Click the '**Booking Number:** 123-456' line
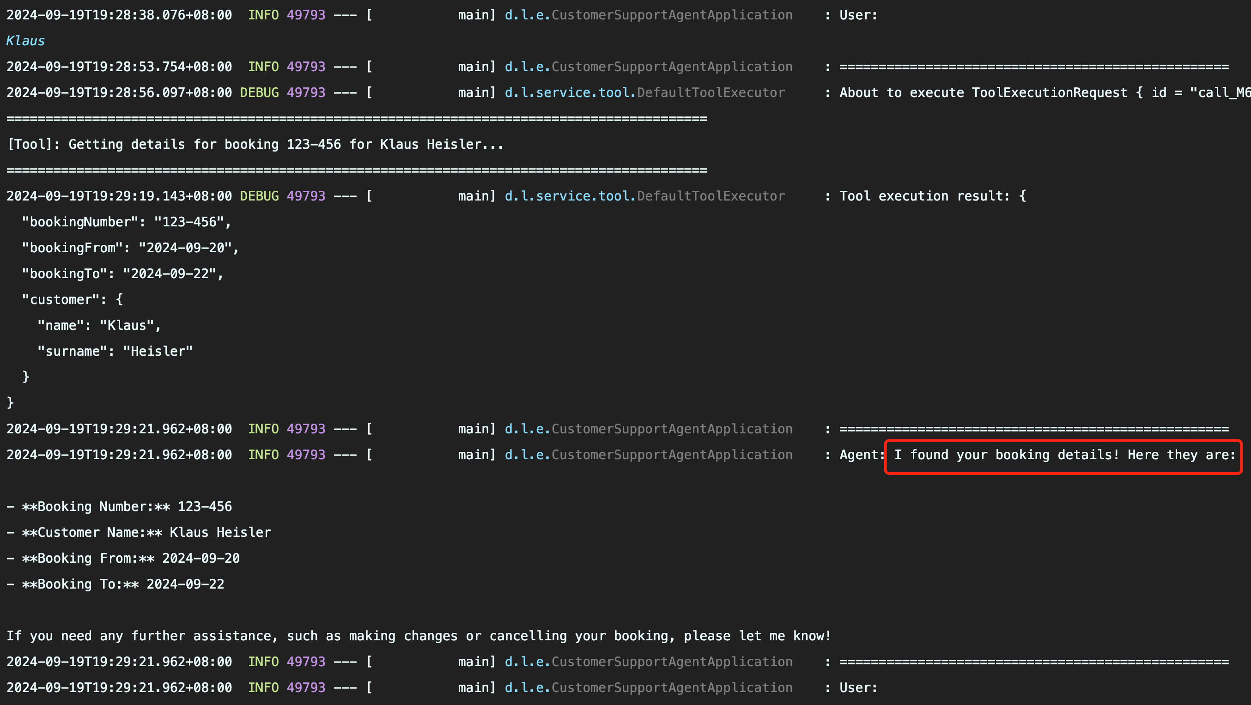This screenshot has height=705, width=1251. (x=120, y=506)
